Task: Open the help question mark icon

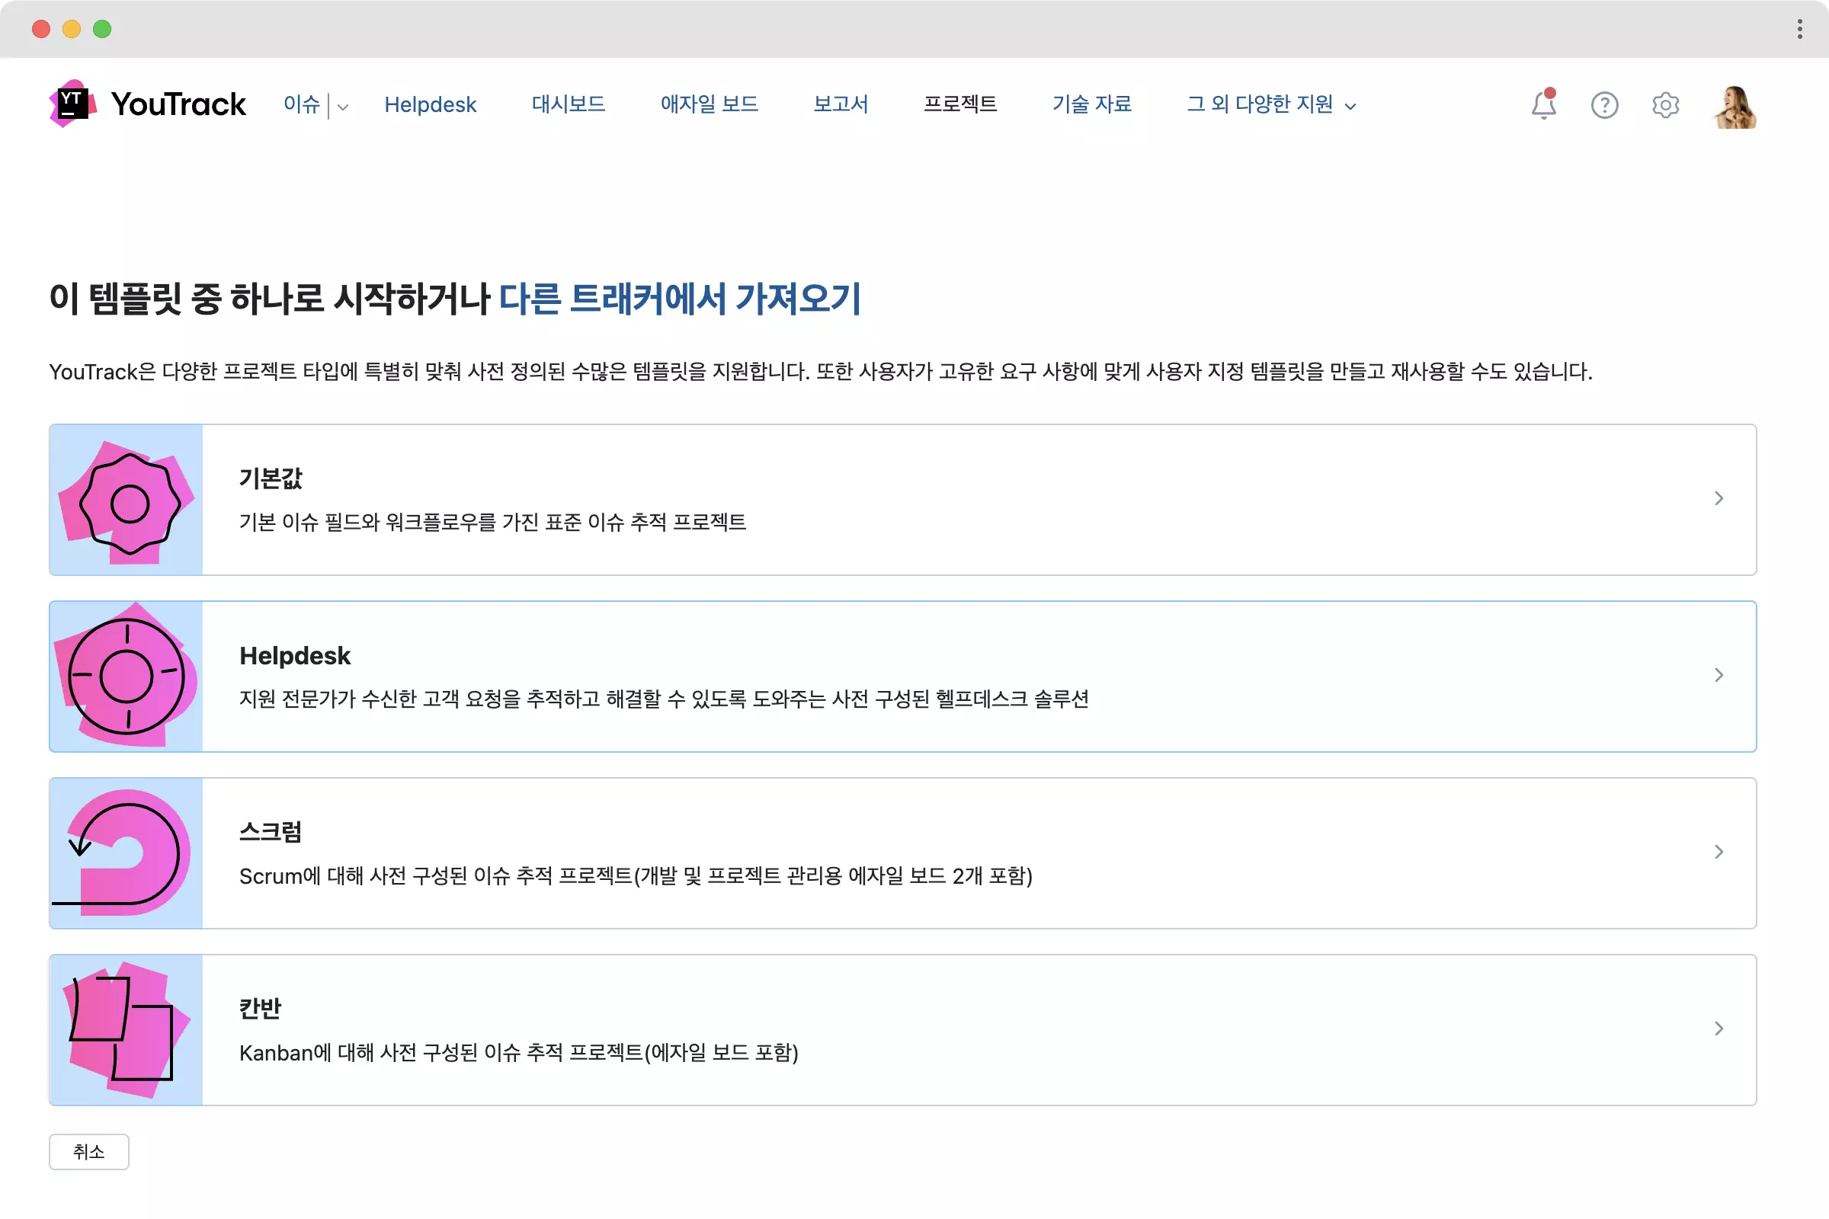Action: (1604, 105)
